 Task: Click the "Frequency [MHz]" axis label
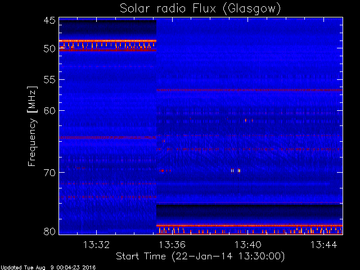(x=32, y=126)
